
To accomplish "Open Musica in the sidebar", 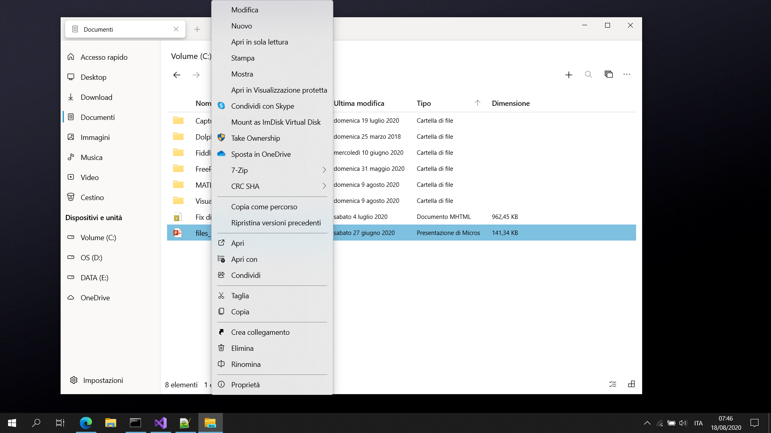I will tap(111, 157).
